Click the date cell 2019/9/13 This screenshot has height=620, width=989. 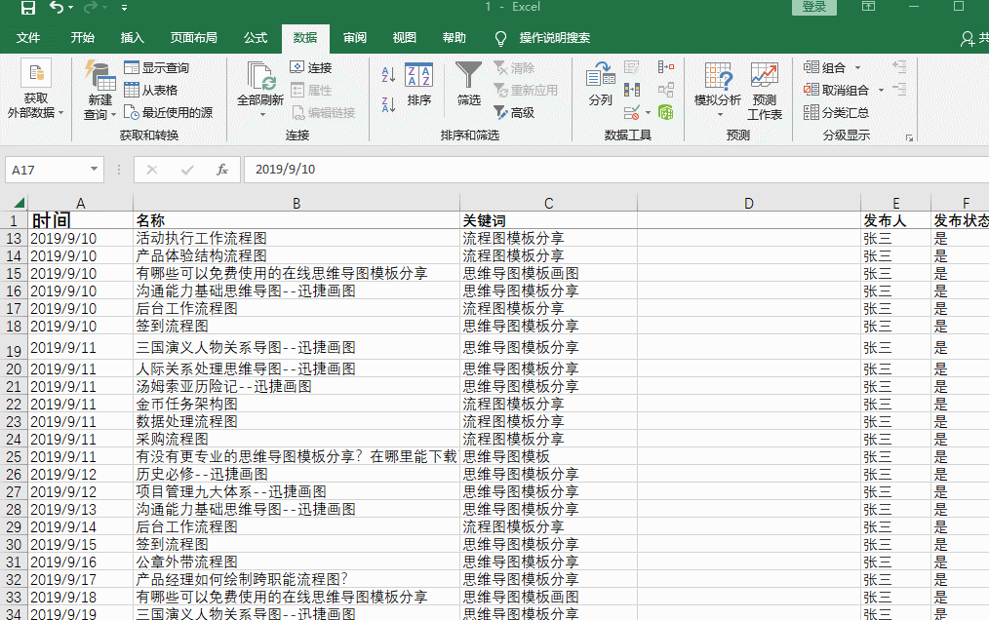point(80,509)
